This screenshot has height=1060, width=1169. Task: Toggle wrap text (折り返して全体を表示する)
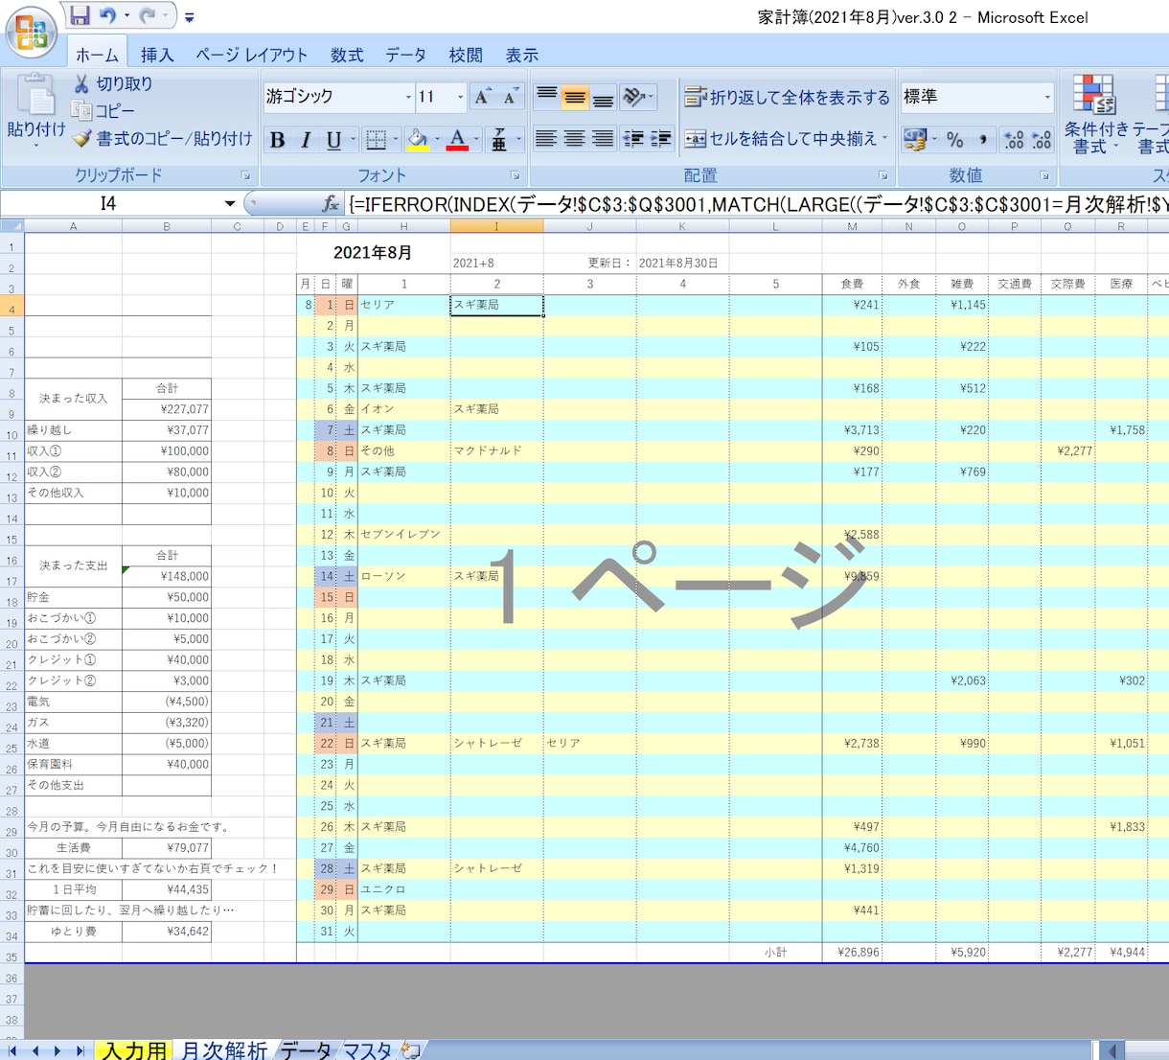pyautogui.click(x=787, y=97)
